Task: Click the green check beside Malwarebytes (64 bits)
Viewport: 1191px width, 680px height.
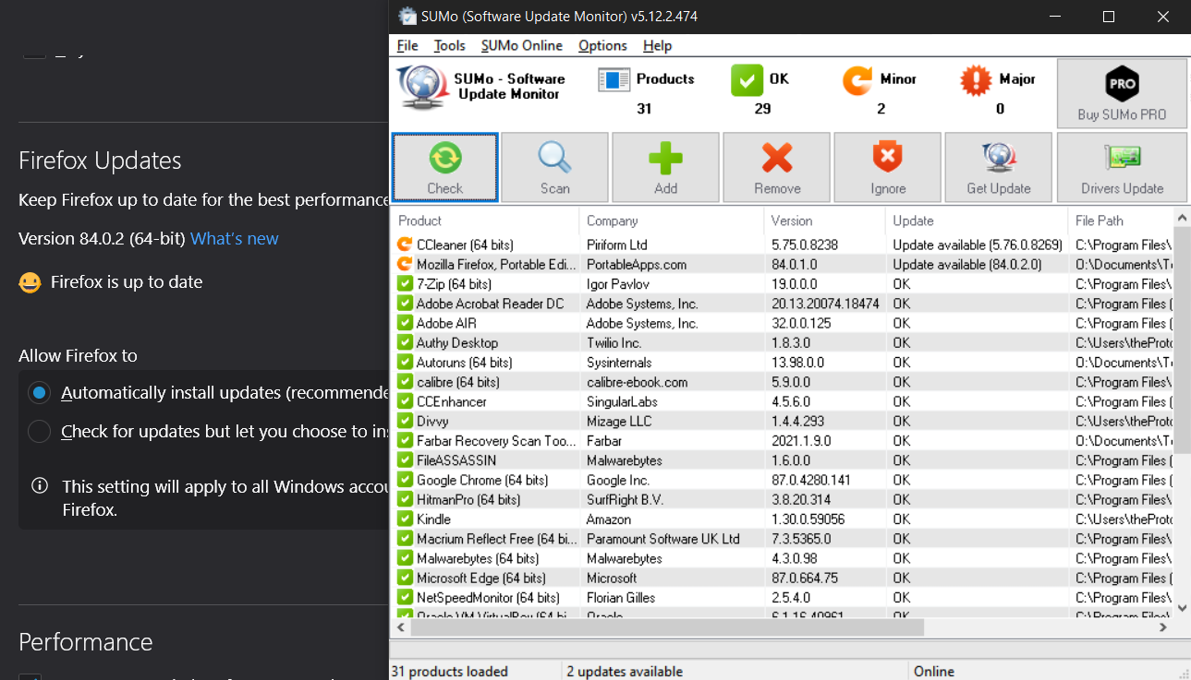Action: click(405, 558)
